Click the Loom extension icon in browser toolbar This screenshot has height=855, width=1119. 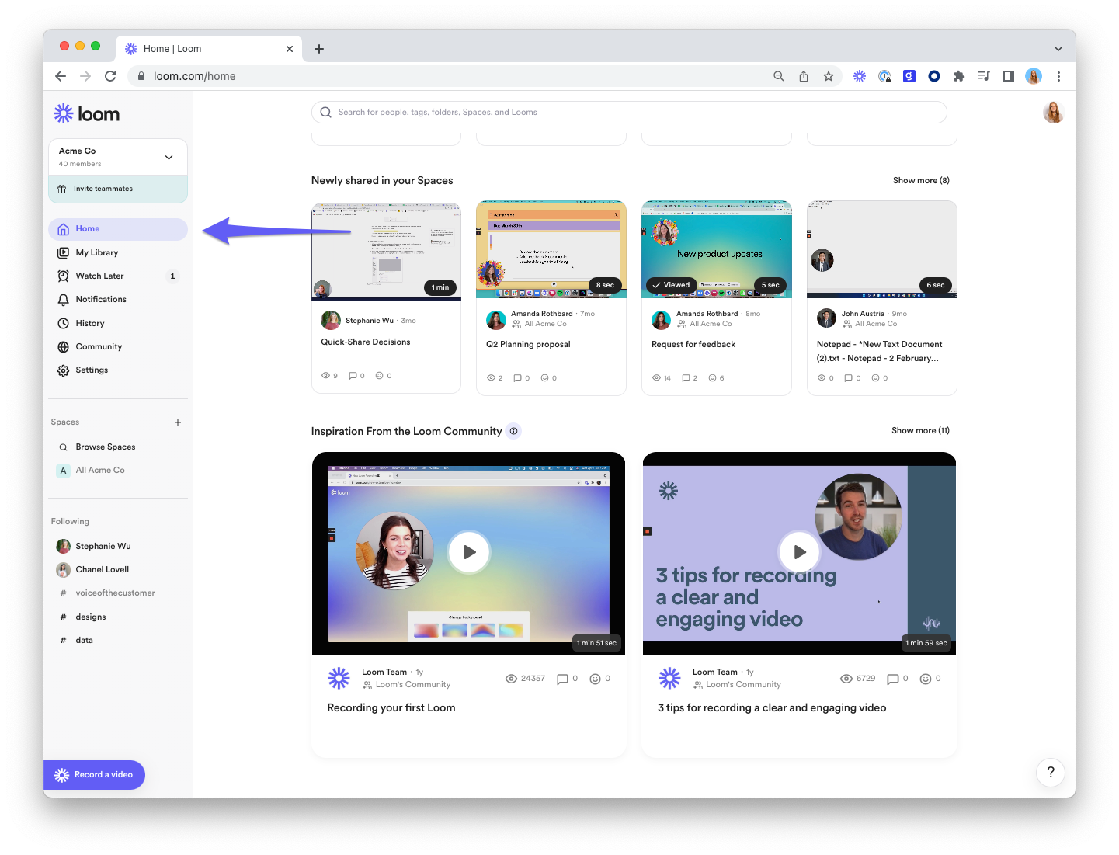[x=859, y=76]
